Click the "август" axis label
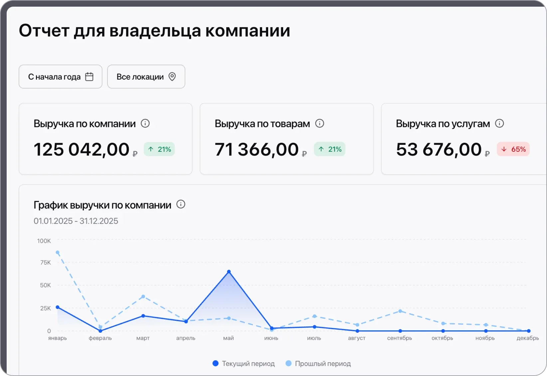Screen dimensions: 547x376 click(x=357, y=338)
